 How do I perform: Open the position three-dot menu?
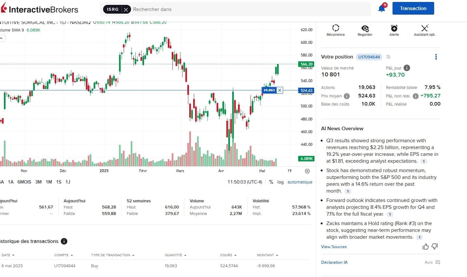pyautogui.click(x=436, y=57)
